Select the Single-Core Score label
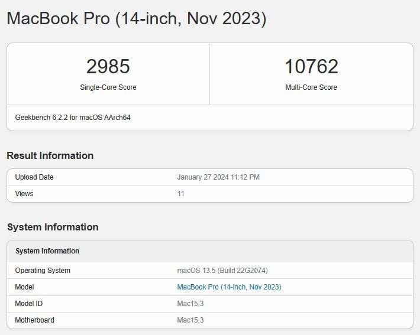 click(x=108, y=87)
